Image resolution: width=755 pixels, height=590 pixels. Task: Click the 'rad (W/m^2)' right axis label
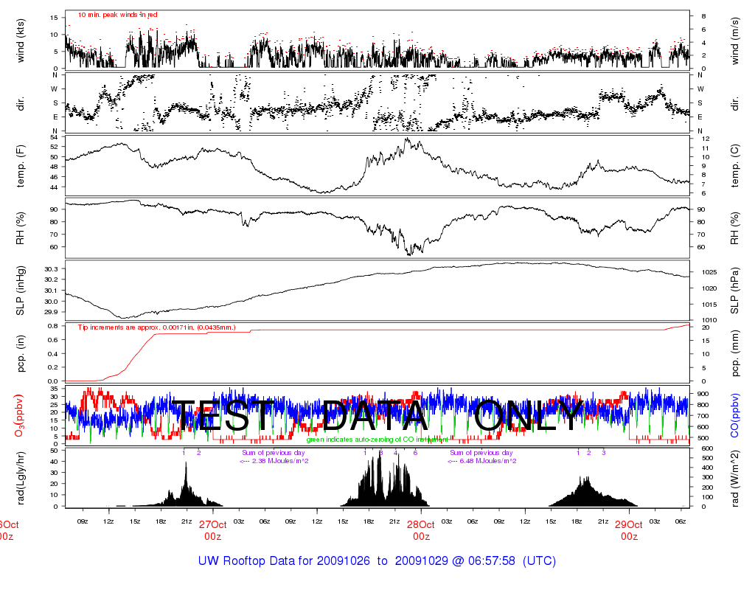pyautogui.click(x=735, y=478)
